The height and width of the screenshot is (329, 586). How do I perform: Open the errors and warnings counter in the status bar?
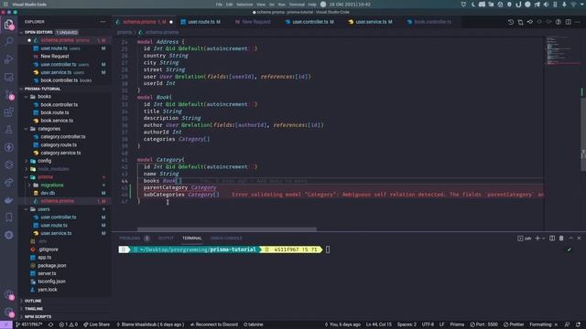(x=69, y=324)
